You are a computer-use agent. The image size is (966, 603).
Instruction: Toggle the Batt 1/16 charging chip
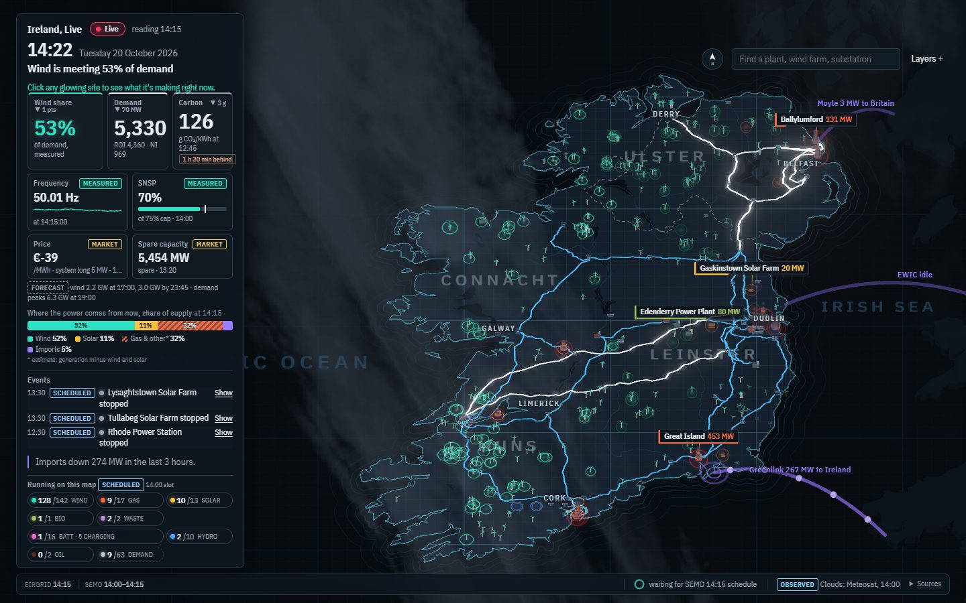[95, 537]
